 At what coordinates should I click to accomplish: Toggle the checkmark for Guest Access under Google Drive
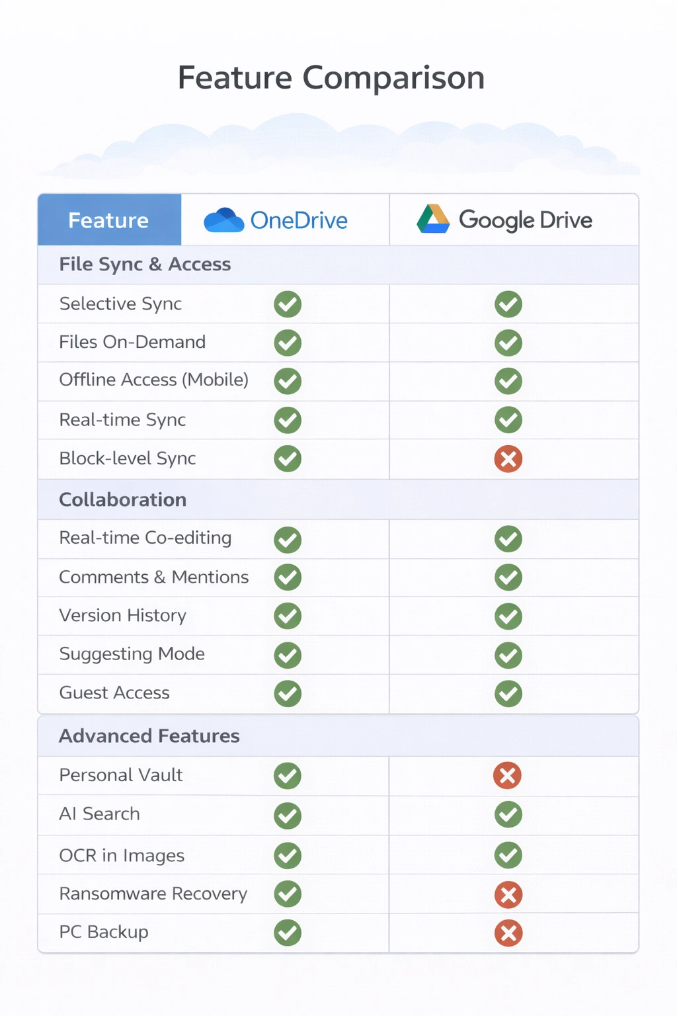(x=508, y=693)
